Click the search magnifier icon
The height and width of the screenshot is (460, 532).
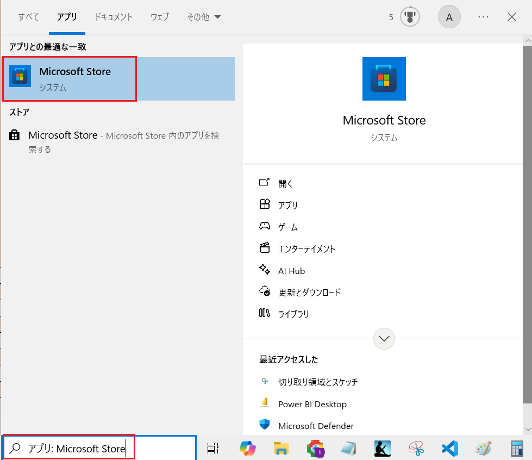(15, 449)
